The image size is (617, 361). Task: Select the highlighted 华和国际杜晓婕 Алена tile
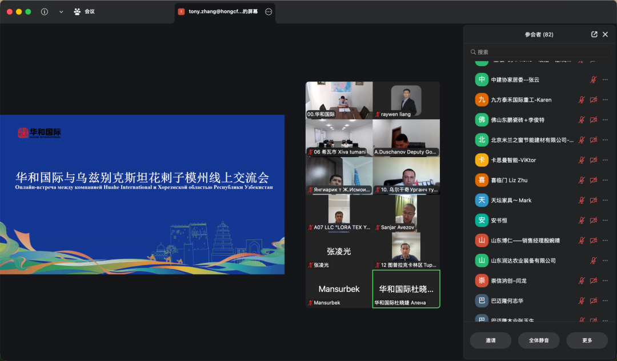tap(407, 289)
